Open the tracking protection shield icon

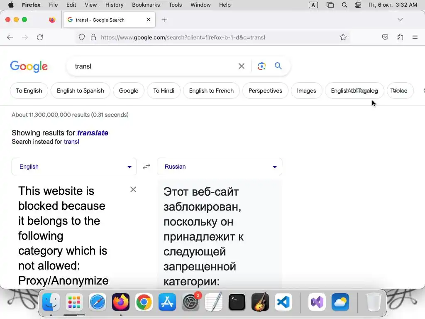click(x=82, y=37)
